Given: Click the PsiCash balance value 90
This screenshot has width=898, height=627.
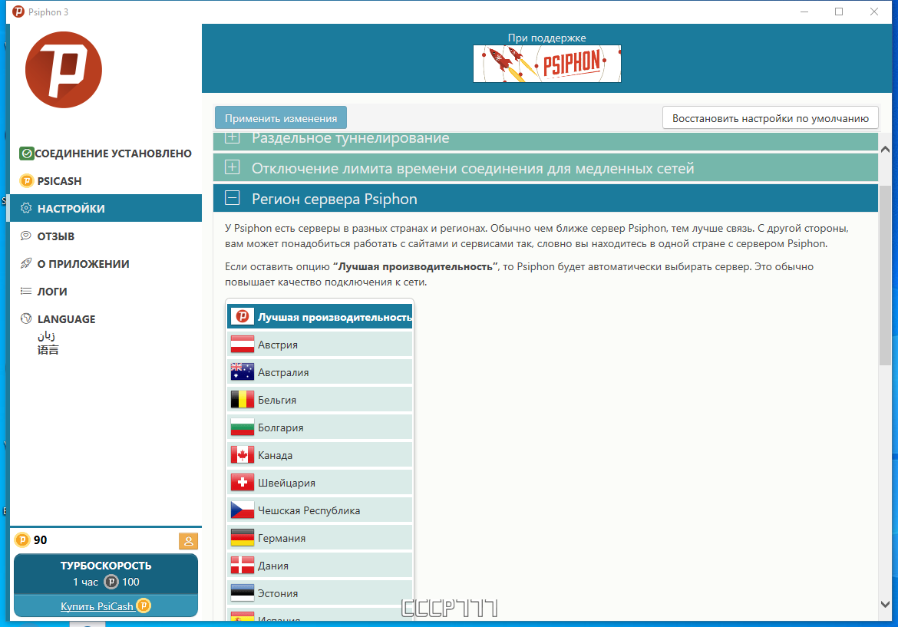Looking at the screenshot, I should [40, 540].
